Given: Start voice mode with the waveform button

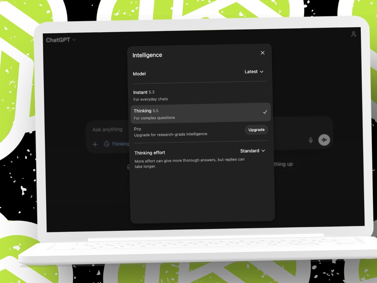Looking at the screenshot, I should [324, 140].
